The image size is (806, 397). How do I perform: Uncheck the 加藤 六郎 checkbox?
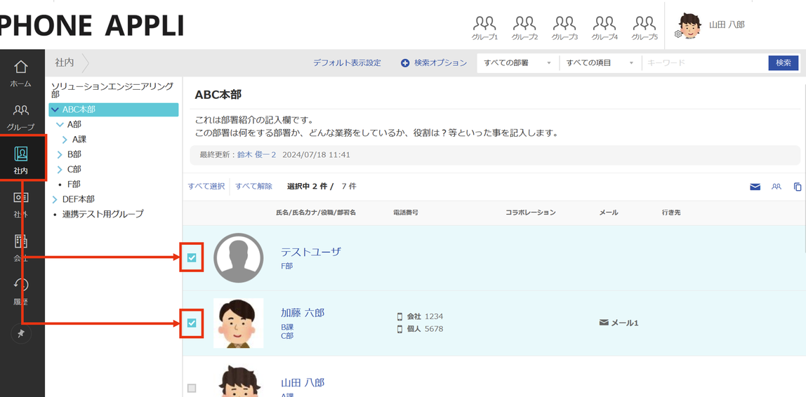click(x=192, y=323)
